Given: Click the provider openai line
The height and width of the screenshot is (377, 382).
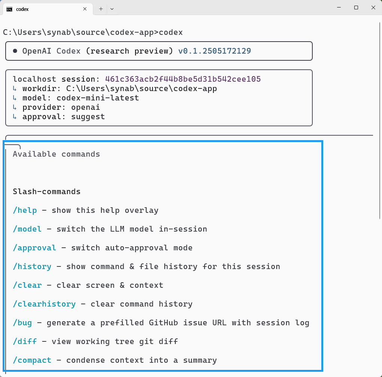Looking at the screenshot, I should point(56,107).
